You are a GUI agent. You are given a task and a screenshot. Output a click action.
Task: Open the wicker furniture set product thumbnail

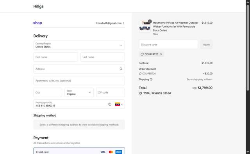click(x=145, y=27)
